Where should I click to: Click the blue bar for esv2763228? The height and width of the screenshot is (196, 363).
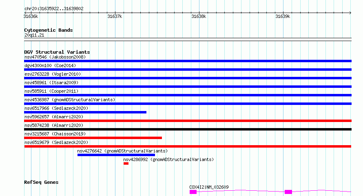188,78
